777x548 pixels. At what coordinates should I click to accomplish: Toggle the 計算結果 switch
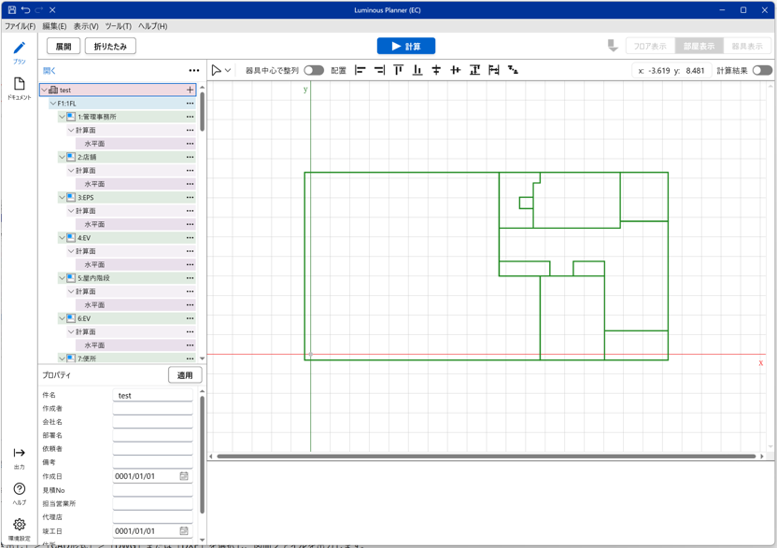[x=762, y=70]
